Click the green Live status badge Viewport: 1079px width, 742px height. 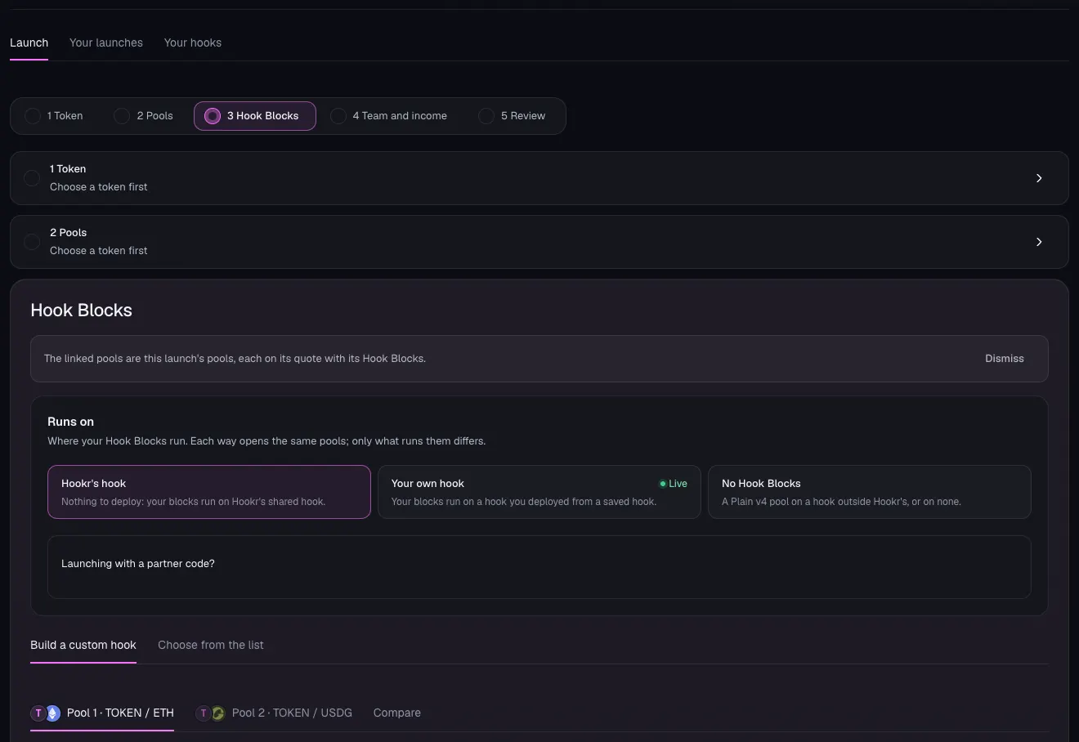pyautogui.click(x=674, y=484)
